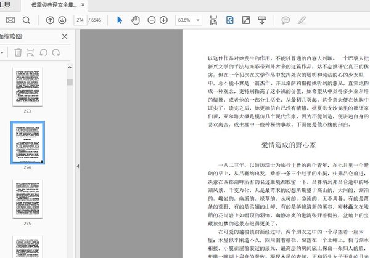Go to previous page with up arrow
370x258 pixels.
pos(51,20)
